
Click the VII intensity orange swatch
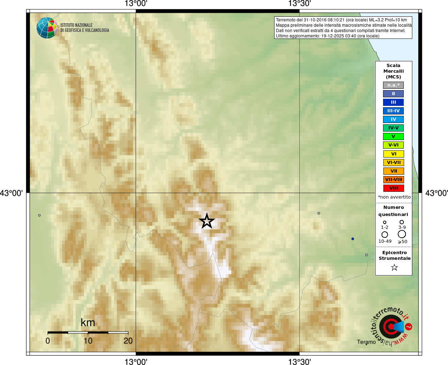[393, 171]
